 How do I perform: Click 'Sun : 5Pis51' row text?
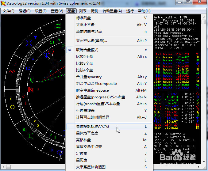[x=166, y=94]
